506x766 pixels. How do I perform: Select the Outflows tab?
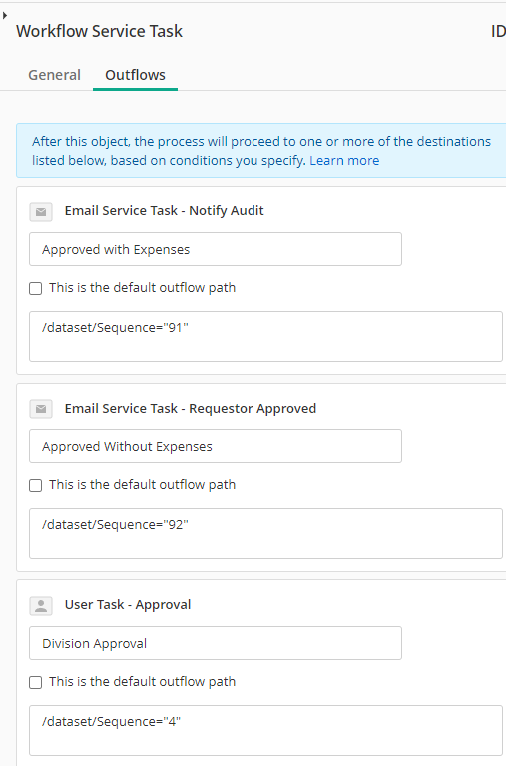tap(135, 75)
